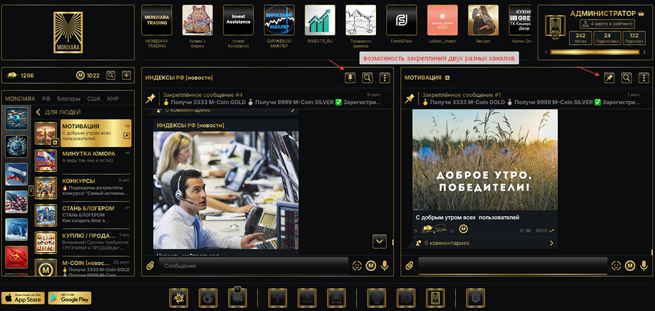
Task: Open the chats icon with badge 1
Action: 238,298
